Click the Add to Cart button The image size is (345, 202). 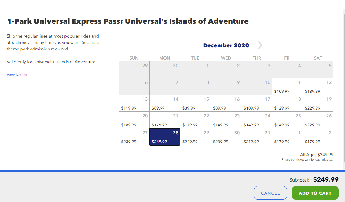[315, 193]
